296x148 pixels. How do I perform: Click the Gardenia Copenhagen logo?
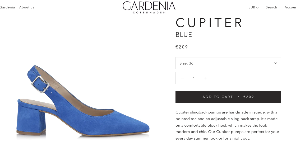149,7
